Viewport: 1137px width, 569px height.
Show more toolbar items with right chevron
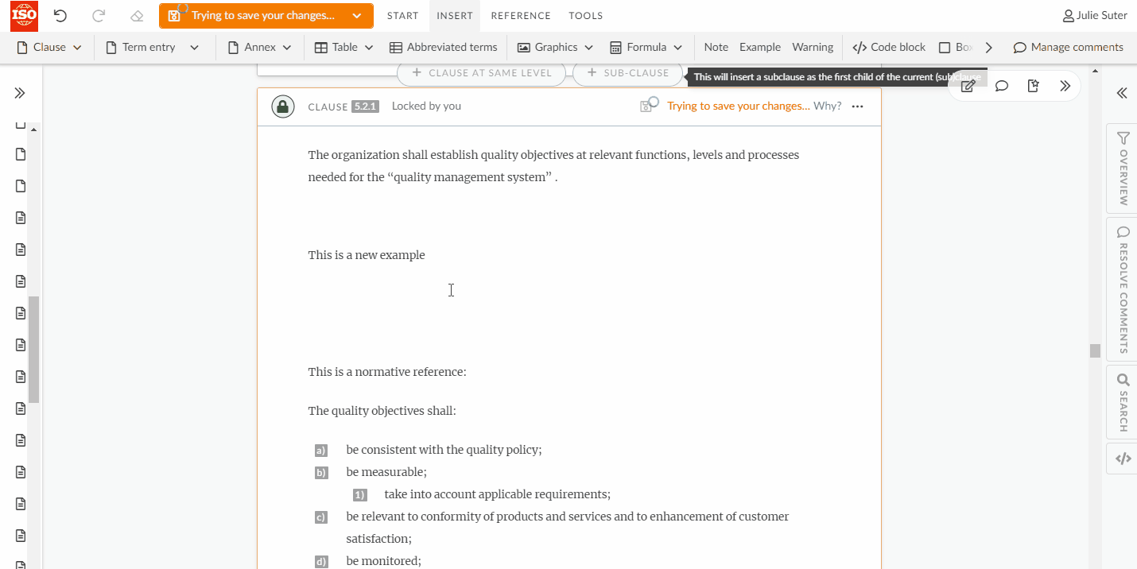pyautogui.click(x=989, y=48)
